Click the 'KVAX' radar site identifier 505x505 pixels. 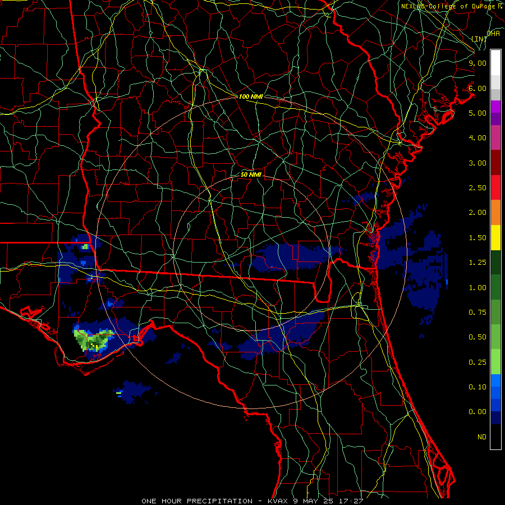tap(278, 501)
